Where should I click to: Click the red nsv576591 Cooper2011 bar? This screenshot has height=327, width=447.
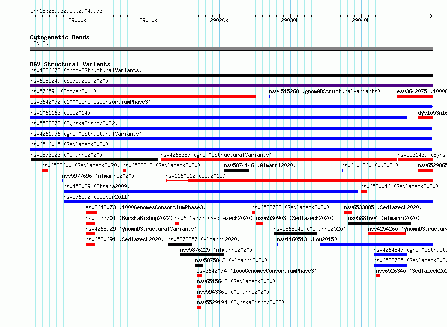click(x=143, y=96)
